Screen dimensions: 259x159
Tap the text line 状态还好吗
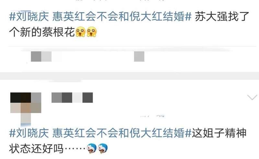36,148
